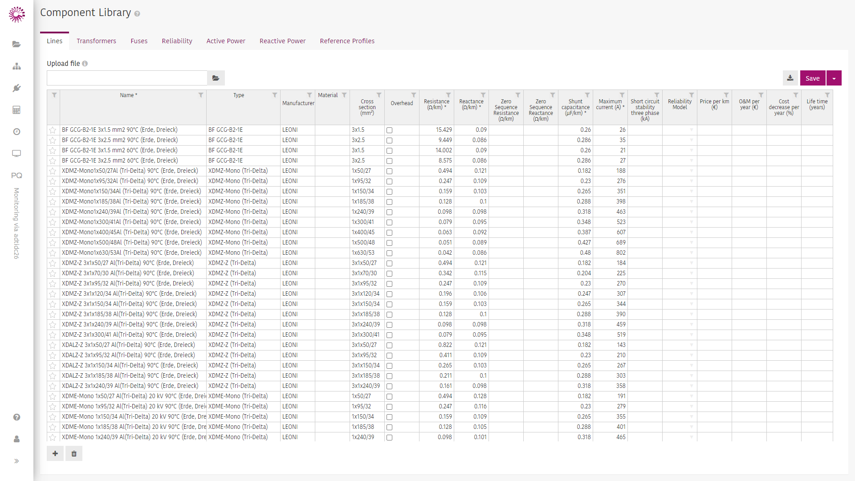Image resolution: width=855 pixels, height=481 pixels.
Task: Switch to the Reference Profiles tab
Action: pyautogui.click(x=347, y=41)
